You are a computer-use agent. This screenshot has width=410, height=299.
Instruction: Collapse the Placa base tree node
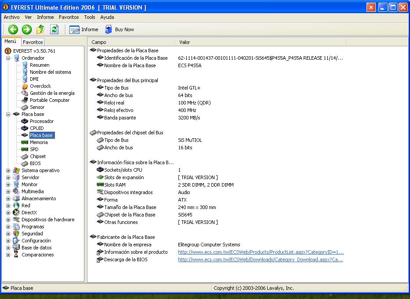[8, 114]
